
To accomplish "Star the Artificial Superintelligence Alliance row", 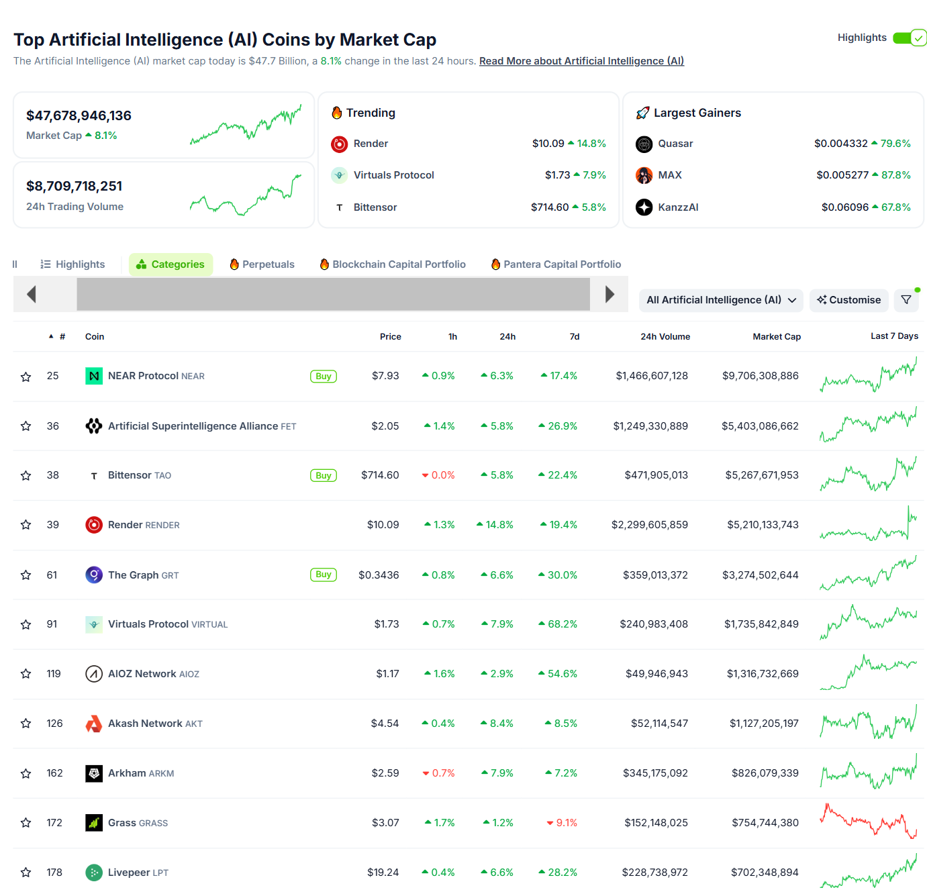I will click(26, 426).
